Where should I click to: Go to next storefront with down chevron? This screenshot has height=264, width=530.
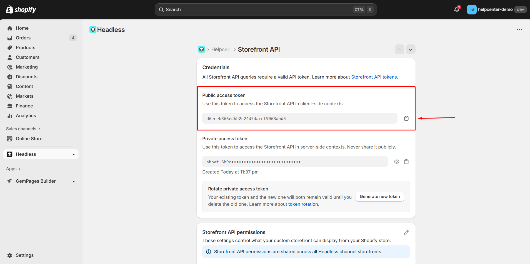point(410,49)
